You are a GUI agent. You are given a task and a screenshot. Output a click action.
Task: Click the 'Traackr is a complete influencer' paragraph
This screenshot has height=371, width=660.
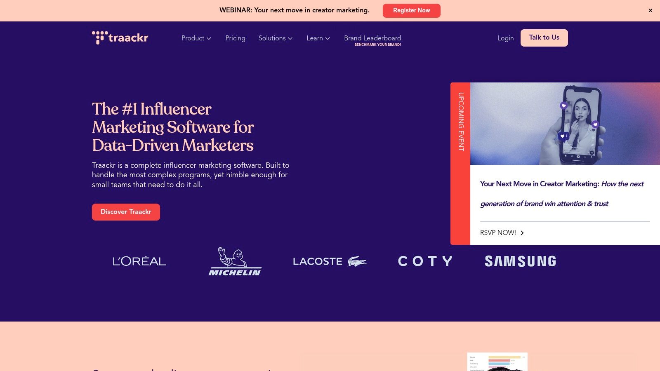click(191, 175)
